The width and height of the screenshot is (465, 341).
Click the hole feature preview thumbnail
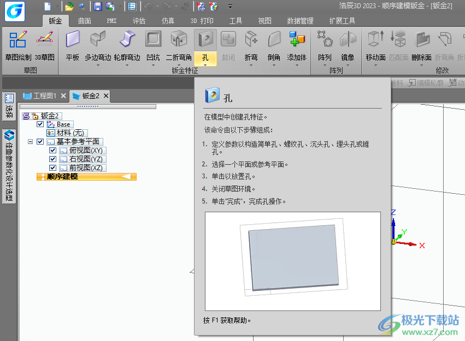[x=293, y=261]
